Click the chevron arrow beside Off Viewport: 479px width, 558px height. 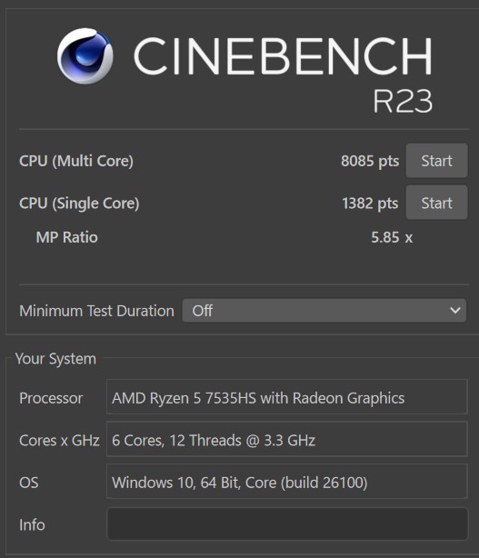[x=455, y=311]
